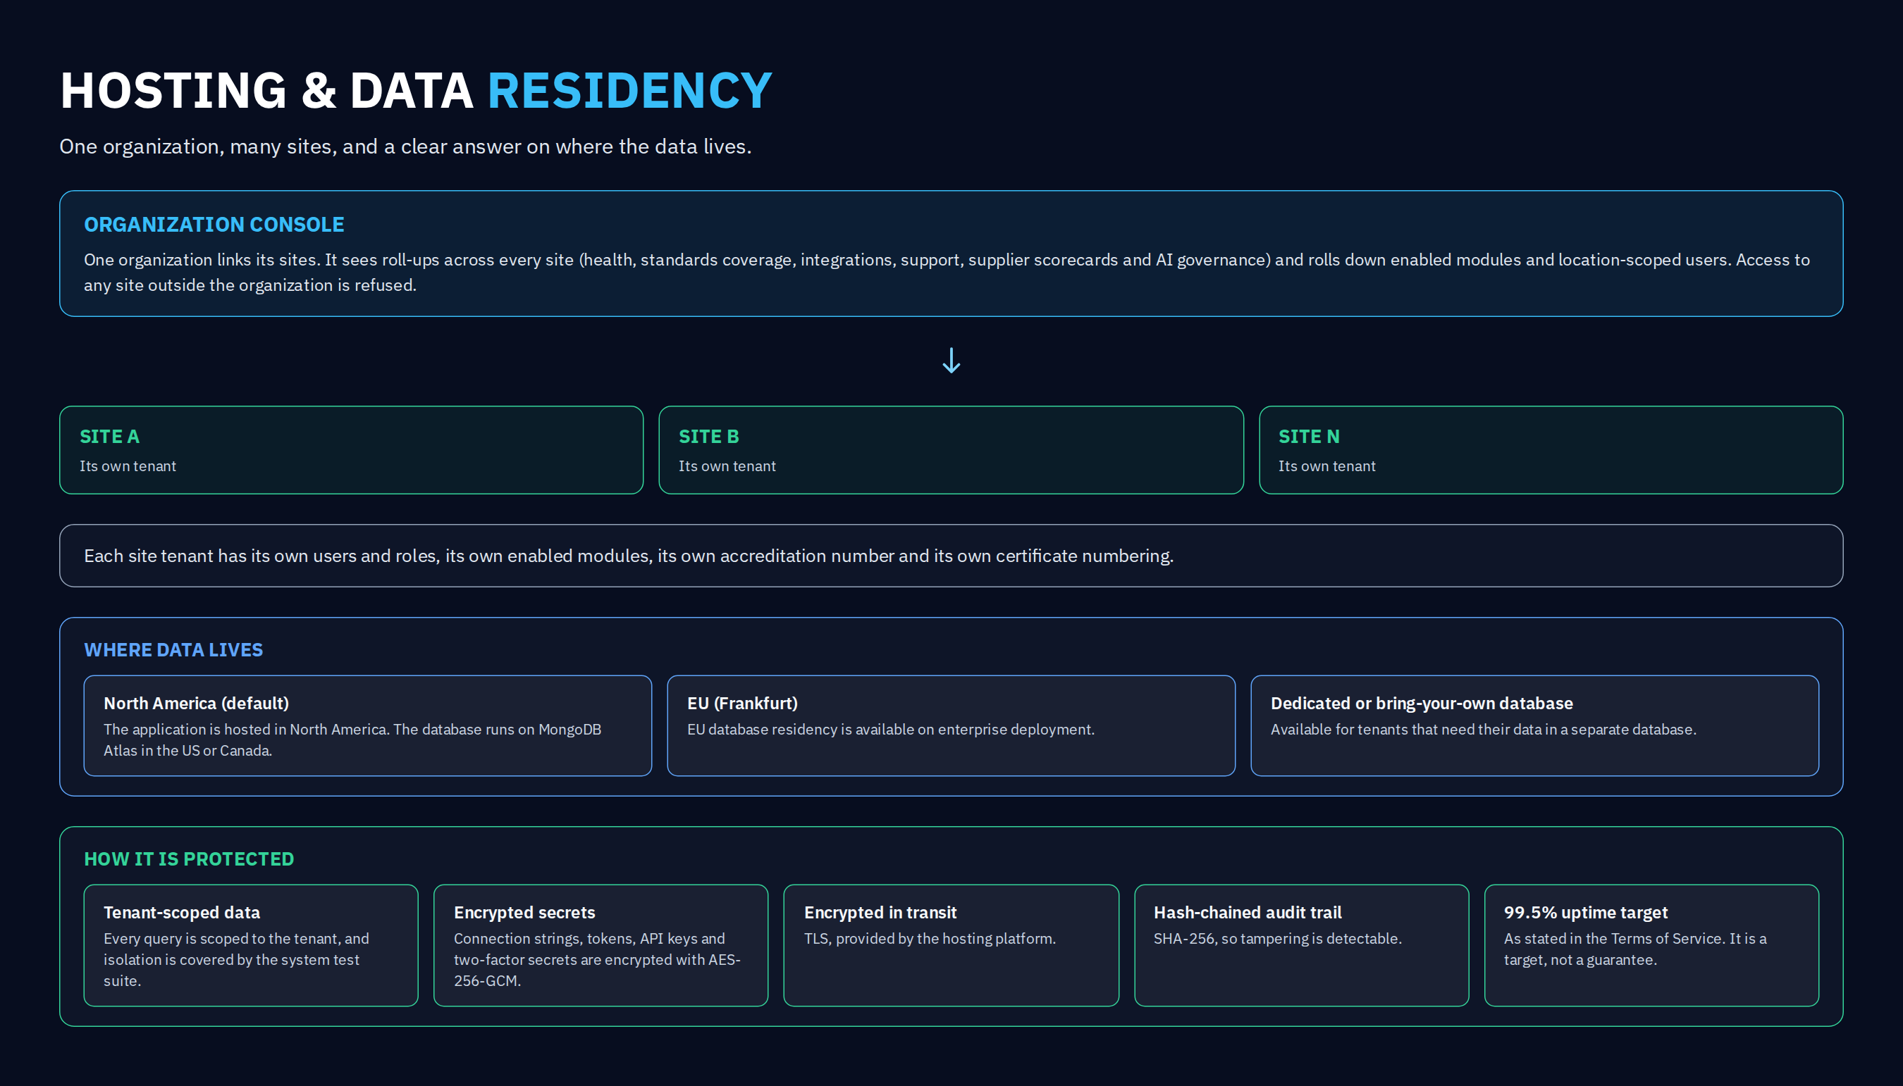Click the 'Dedicated or bring-your-own database' title
The width and height of the screenshot is (1903, 1086).
pyautogui.click(x=1422, y=704)
